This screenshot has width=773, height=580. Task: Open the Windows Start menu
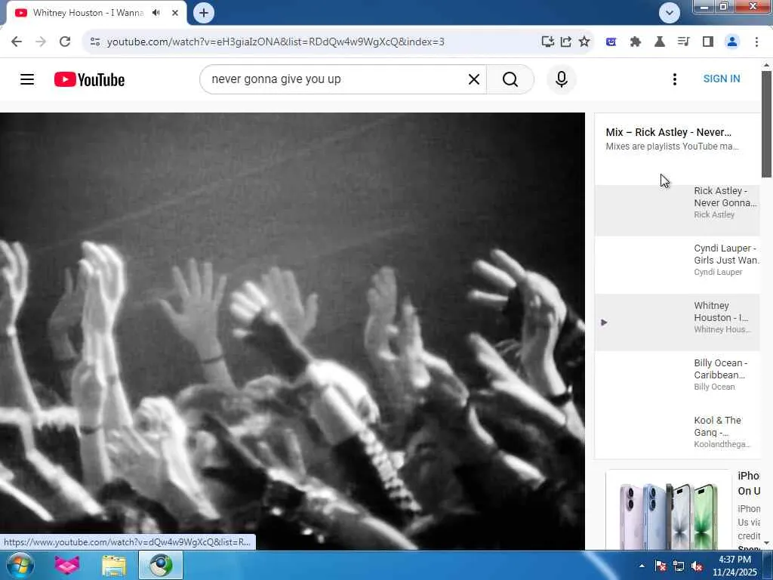[x=19, y=565]
